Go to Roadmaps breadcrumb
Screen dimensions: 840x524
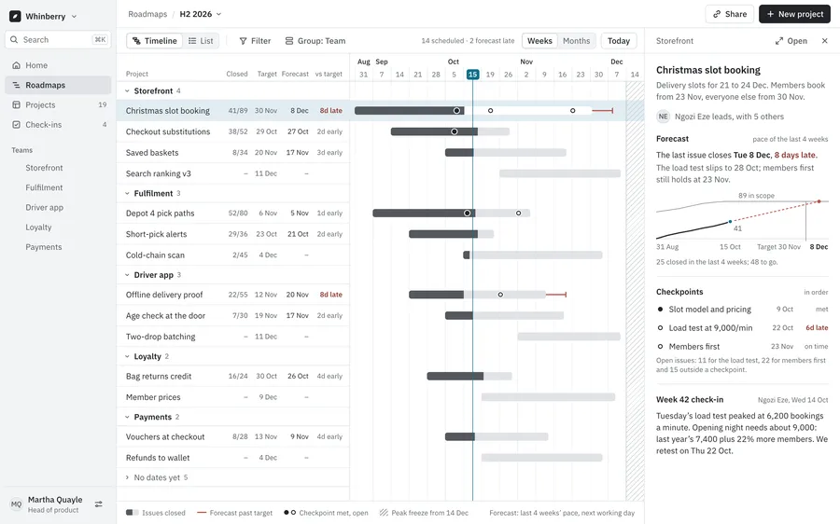tap(147, 14)
